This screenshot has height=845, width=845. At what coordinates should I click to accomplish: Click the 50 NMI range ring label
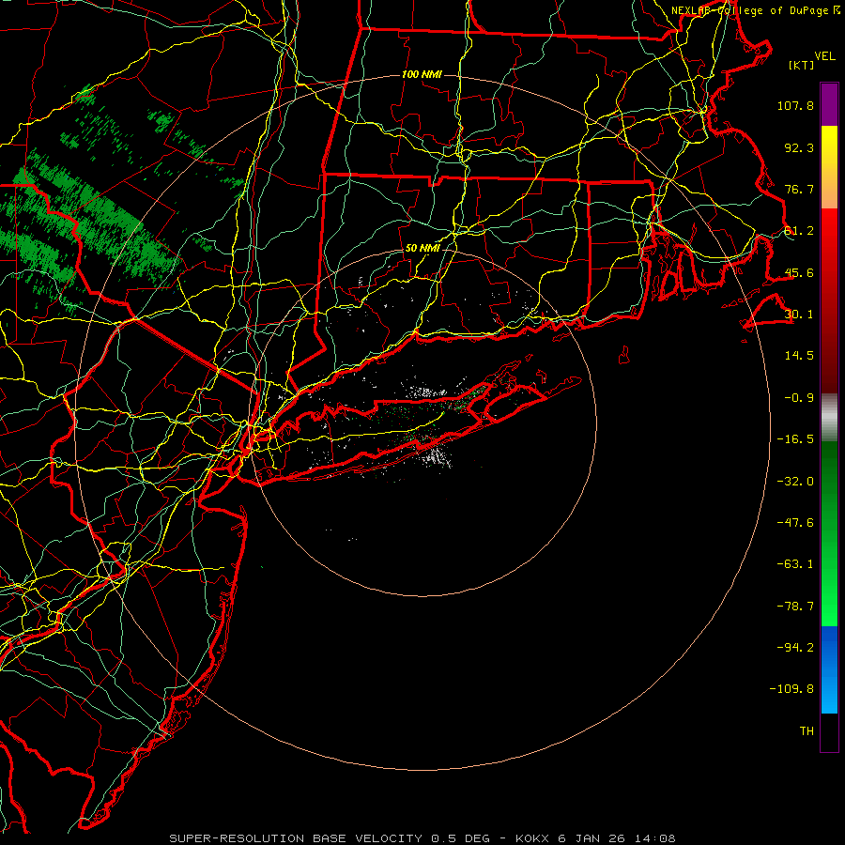coord(422,249)
